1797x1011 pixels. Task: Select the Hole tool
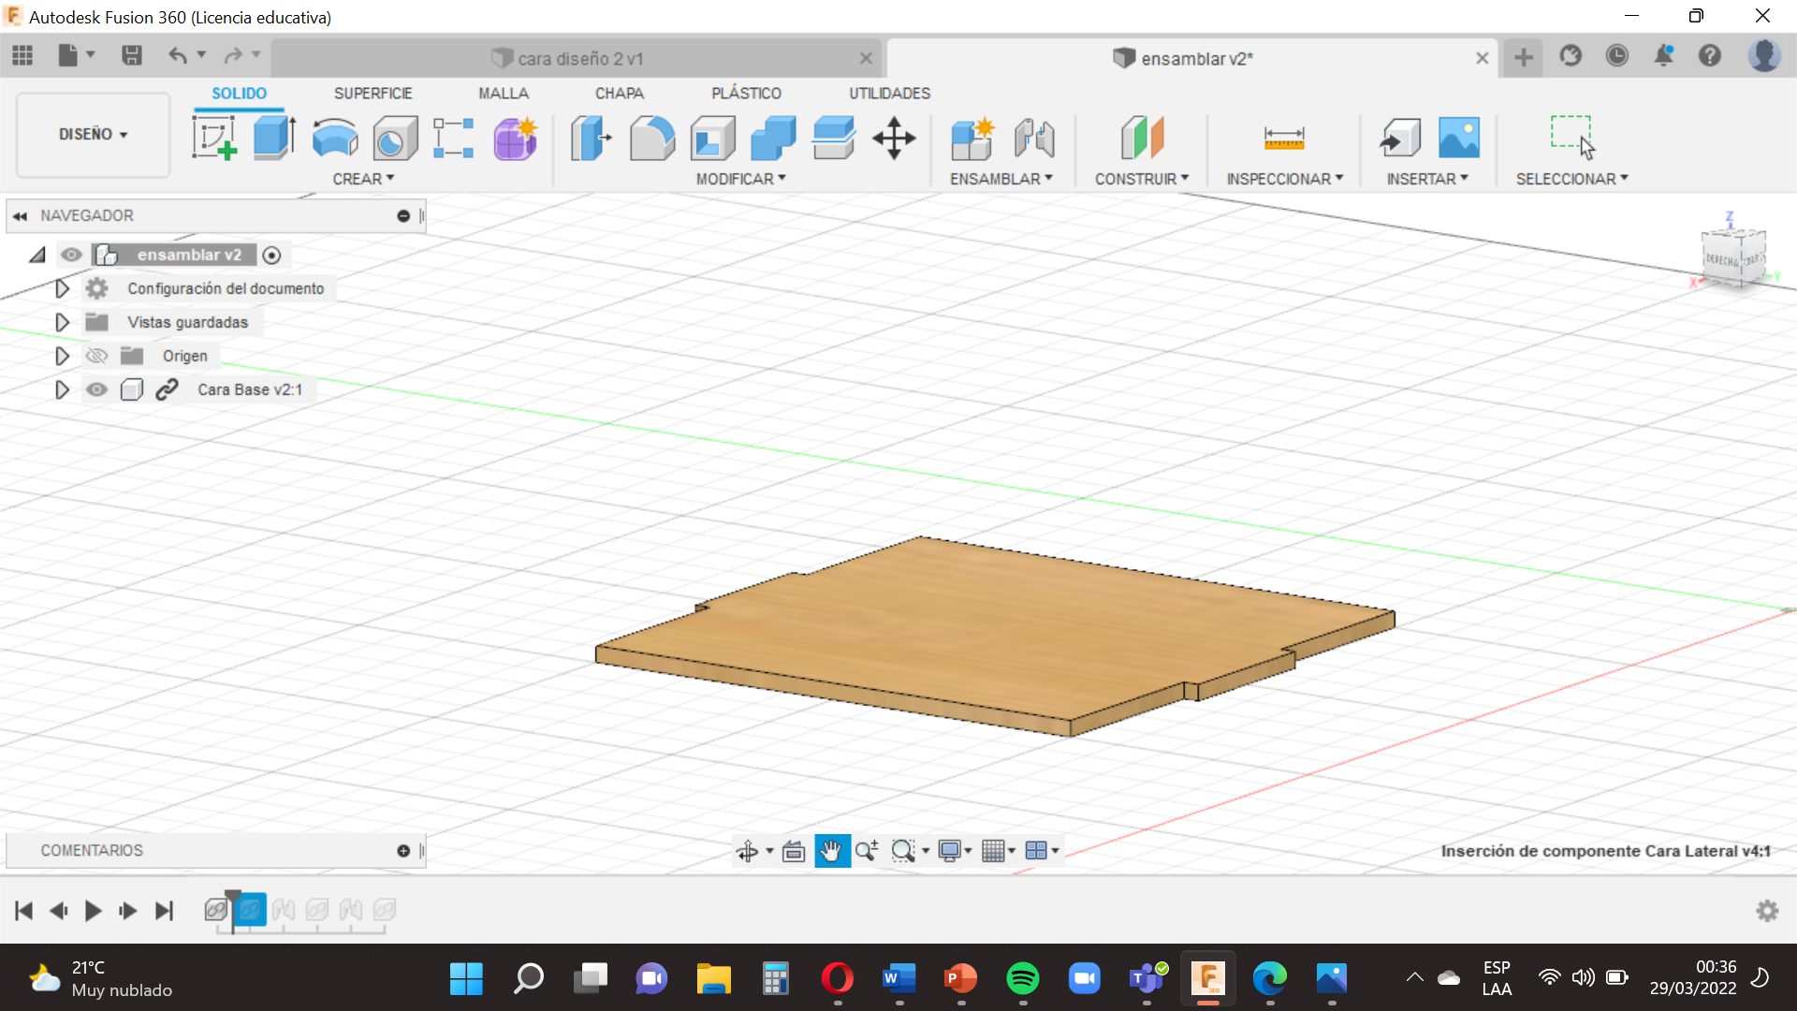click(394, 138)
